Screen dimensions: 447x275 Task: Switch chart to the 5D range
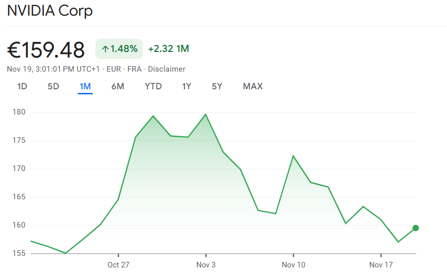53,86
